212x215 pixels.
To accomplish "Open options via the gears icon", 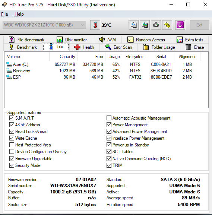I will pos(167,25).
